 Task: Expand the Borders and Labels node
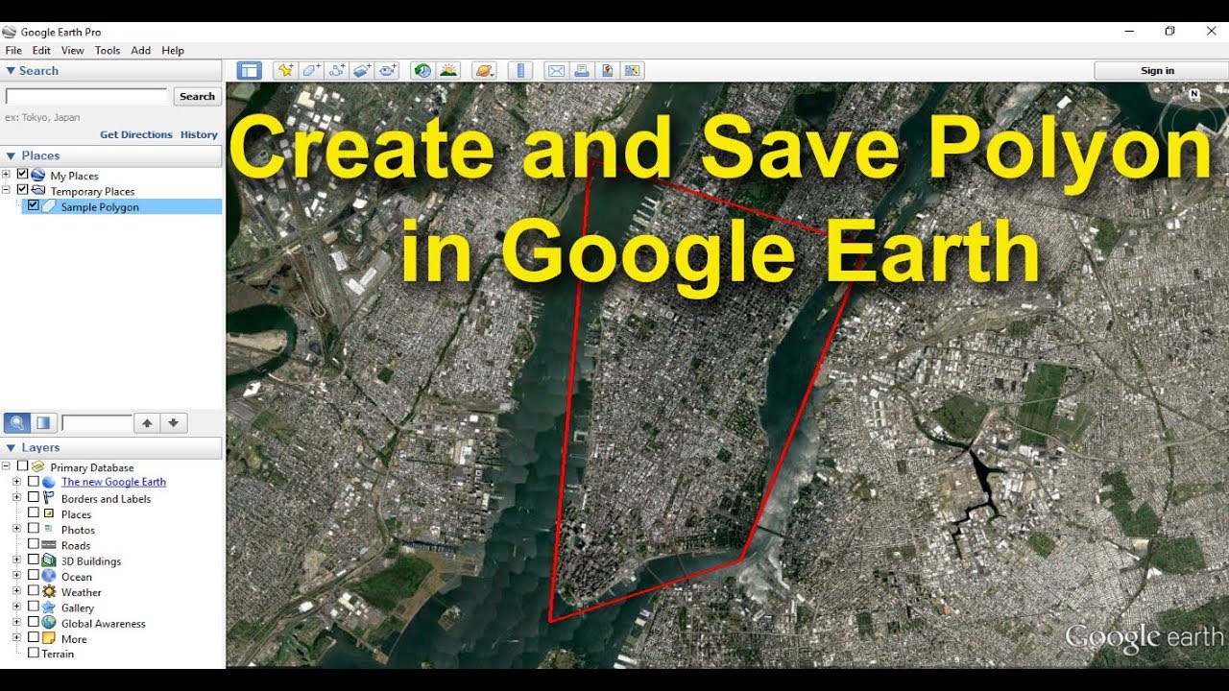pos(16,497)
